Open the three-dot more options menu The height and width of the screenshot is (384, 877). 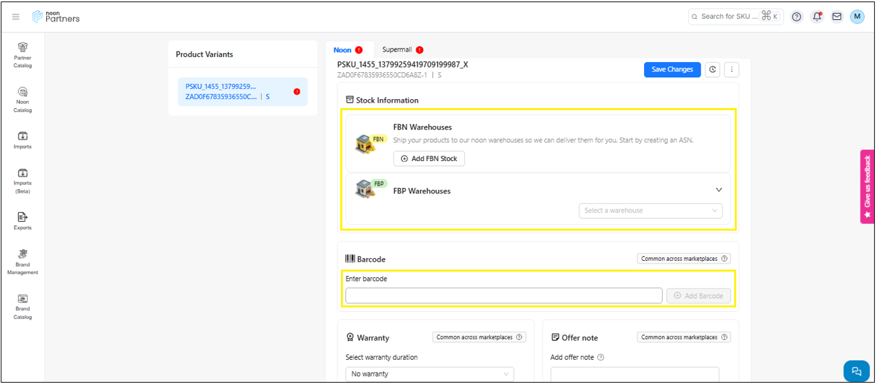(732, 70)
